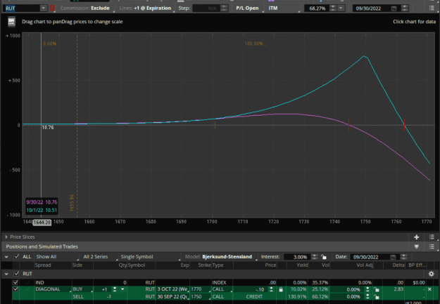This screenshot has height=304, width=440.
Task: Open the Single Symbol dropdown
Action: point(149,257)
